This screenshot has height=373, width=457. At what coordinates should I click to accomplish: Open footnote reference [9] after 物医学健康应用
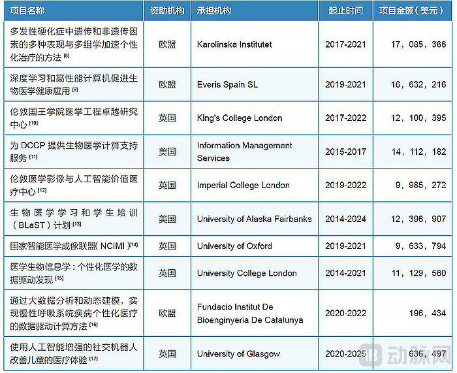[75, 90]
